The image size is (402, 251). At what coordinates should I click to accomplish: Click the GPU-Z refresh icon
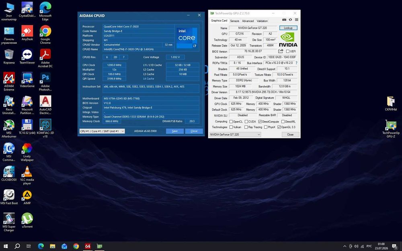pyautogui.click(x=290, y=20)
